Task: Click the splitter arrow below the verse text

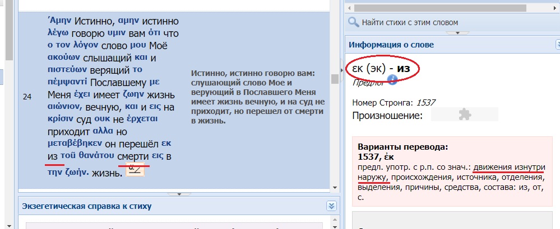Action: [179, 193]
